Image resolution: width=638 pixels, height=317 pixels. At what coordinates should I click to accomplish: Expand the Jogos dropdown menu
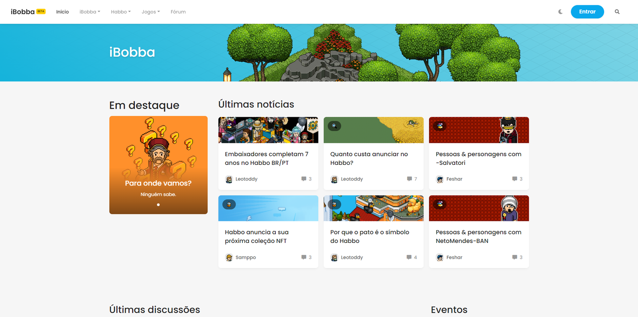click(151, 12)
